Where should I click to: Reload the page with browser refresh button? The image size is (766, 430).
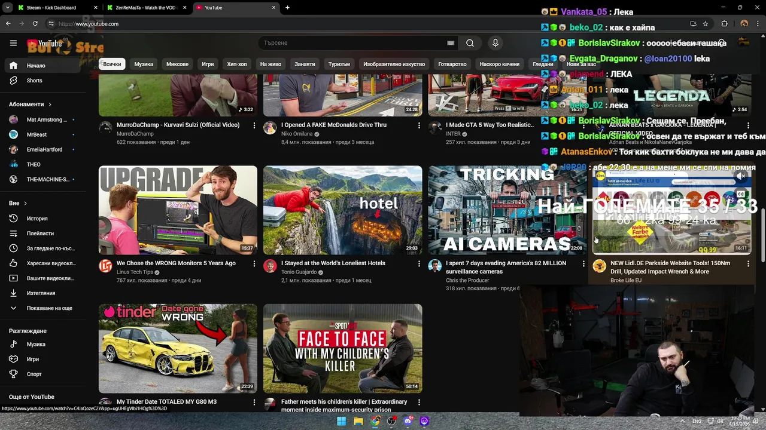click(x=35, y=24)
